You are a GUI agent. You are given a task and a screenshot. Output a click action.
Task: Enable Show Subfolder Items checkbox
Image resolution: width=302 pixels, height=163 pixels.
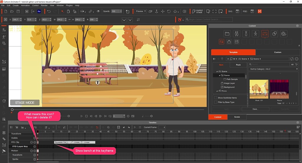tap(216, 98)
